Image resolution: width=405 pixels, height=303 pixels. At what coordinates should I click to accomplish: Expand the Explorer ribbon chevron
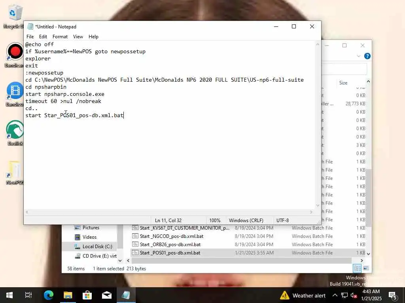coord(358,56)
